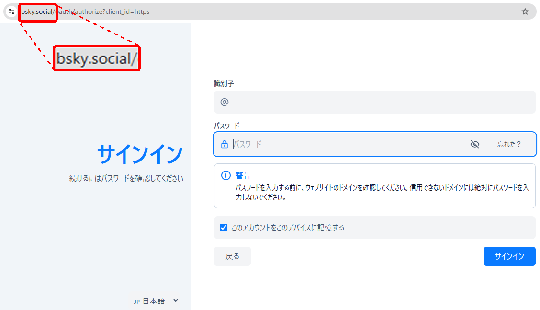This screenshot has width=540, height=310.
Task: Uncheck このアカウントをこのデバイスに記憶する checkbox
Action: 224,228
